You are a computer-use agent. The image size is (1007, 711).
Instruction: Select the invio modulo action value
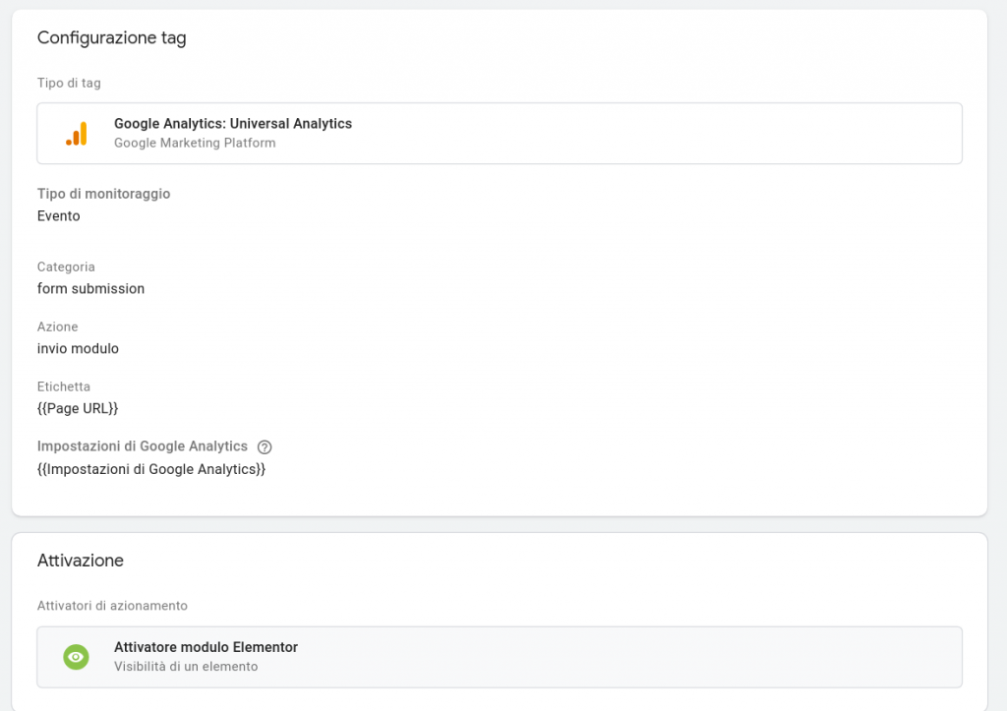[x=78, y=349]
